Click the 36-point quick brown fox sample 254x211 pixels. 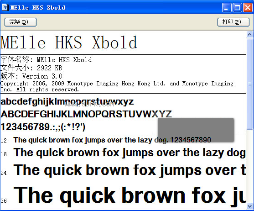pos(130,195)
